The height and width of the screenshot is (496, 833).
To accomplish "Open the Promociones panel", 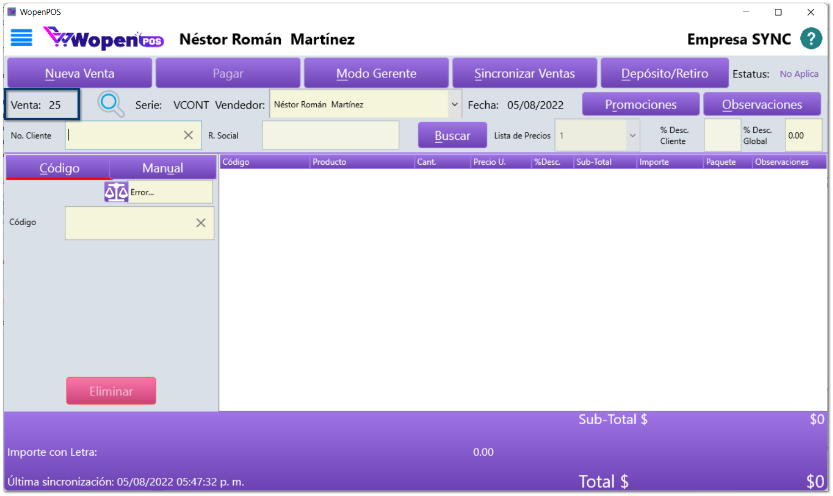I will 640,105.
